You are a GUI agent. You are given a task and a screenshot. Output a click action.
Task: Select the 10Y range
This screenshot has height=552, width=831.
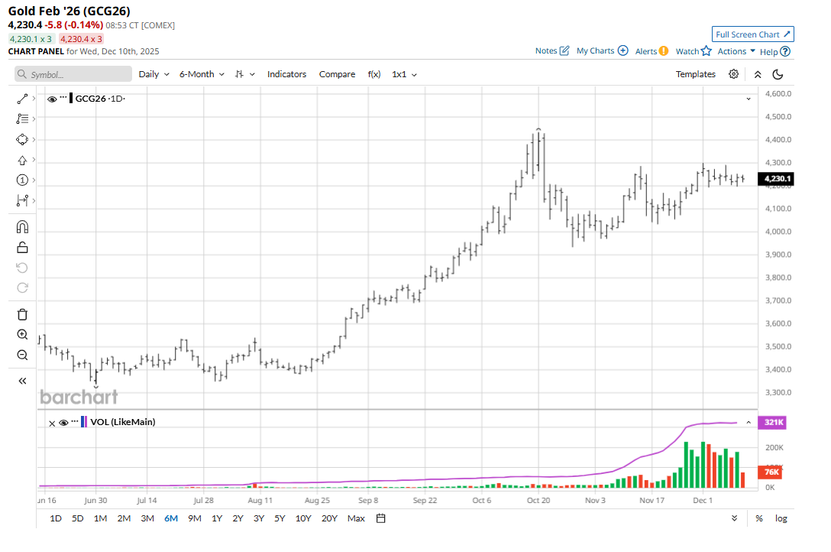click(303, 518)
